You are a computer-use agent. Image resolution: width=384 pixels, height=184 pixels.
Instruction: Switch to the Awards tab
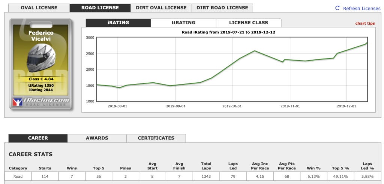click(97, 138)
